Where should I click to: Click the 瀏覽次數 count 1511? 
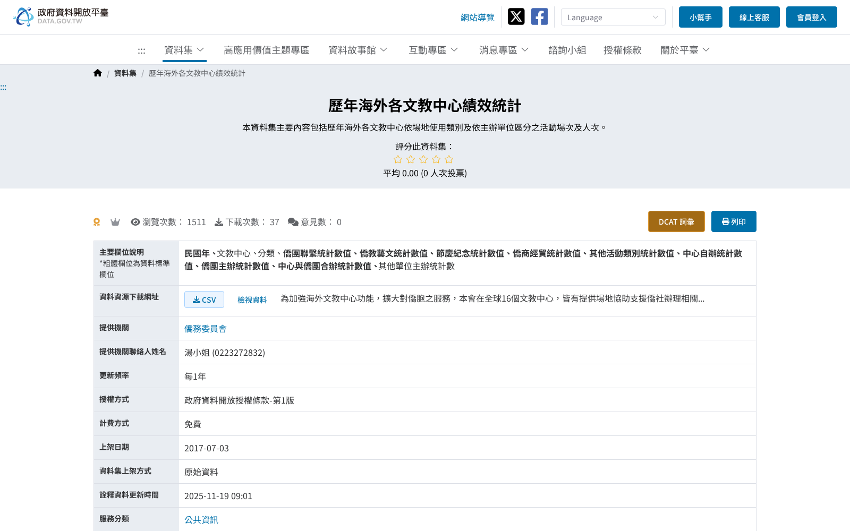coord(197,222)
